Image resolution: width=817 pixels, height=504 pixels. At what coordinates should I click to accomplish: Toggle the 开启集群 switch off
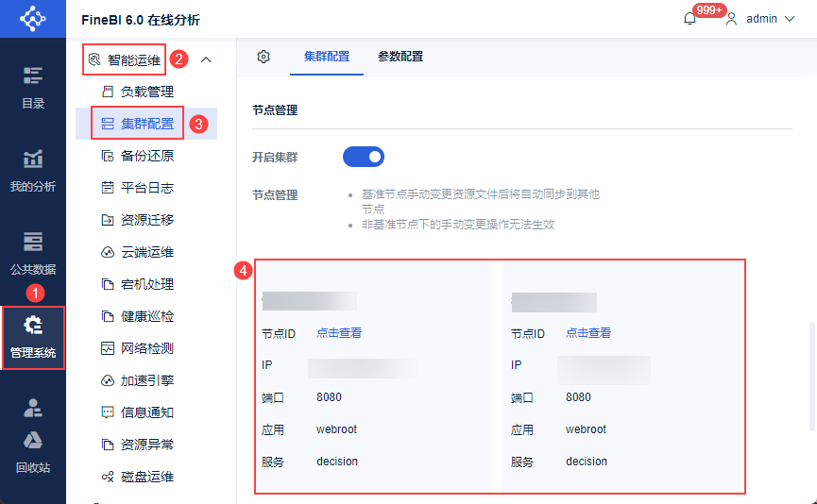coord(364,157)
